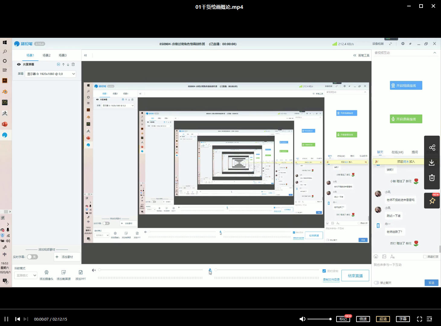Click the player volume slider
The image size is (441, 326).
point(319,319)
